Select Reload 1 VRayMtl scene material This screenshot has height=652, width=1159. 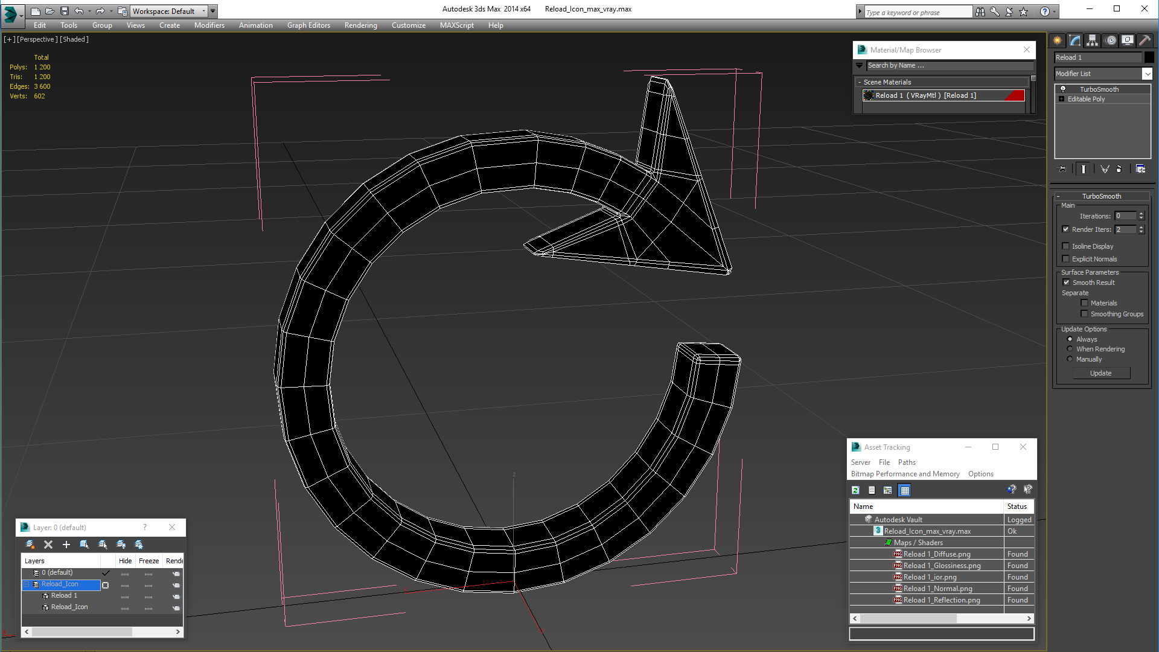pyautogui.click(x=943, y=95)
